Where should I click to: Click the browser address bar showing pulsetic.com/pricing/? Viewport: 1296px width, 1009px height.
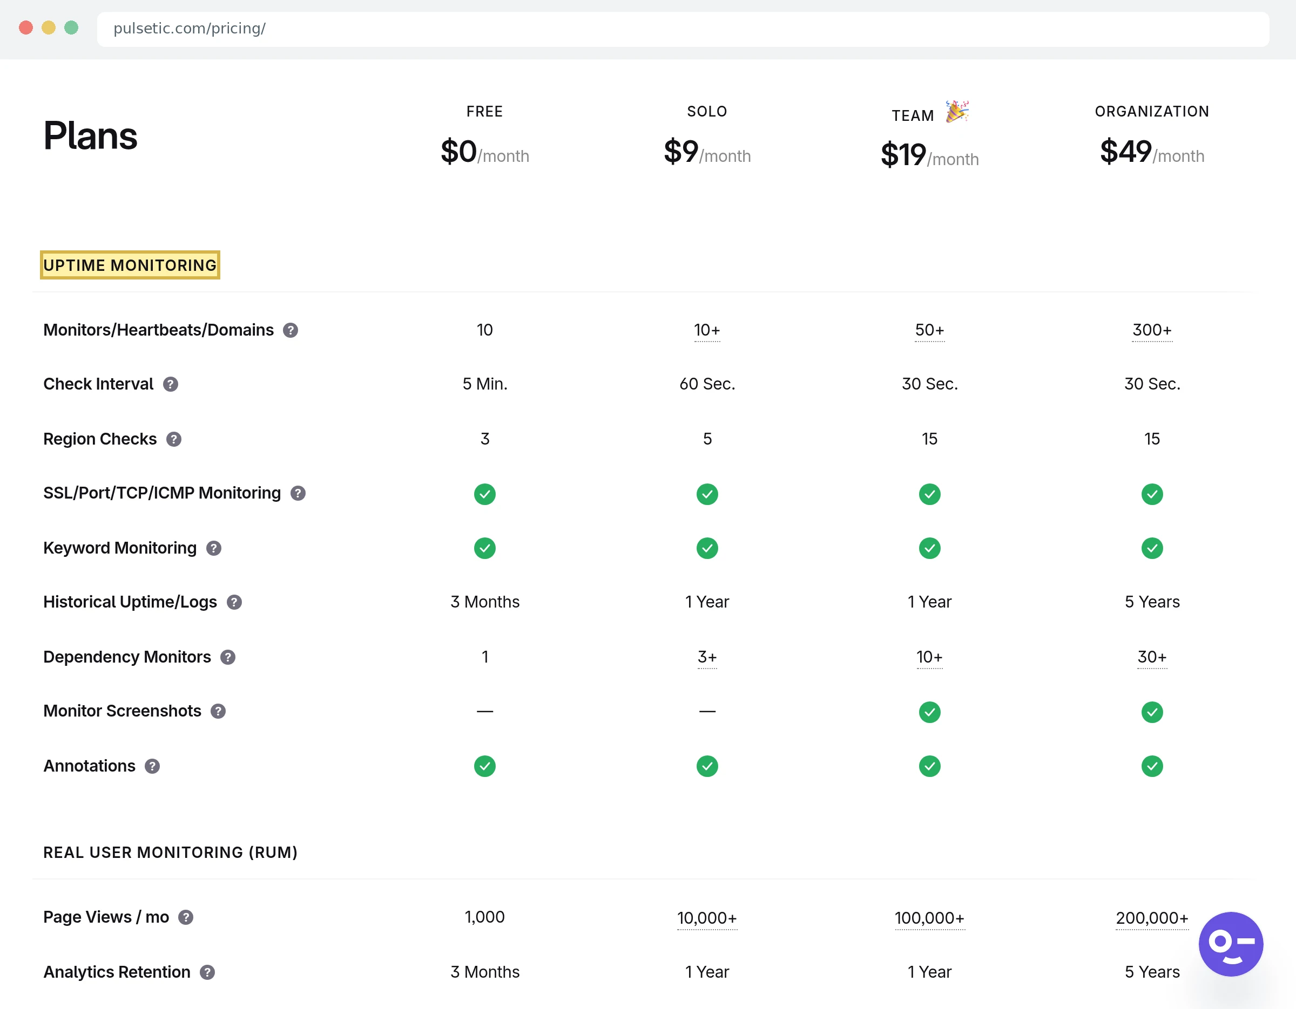pyautogui.click(x=683, y=29)
